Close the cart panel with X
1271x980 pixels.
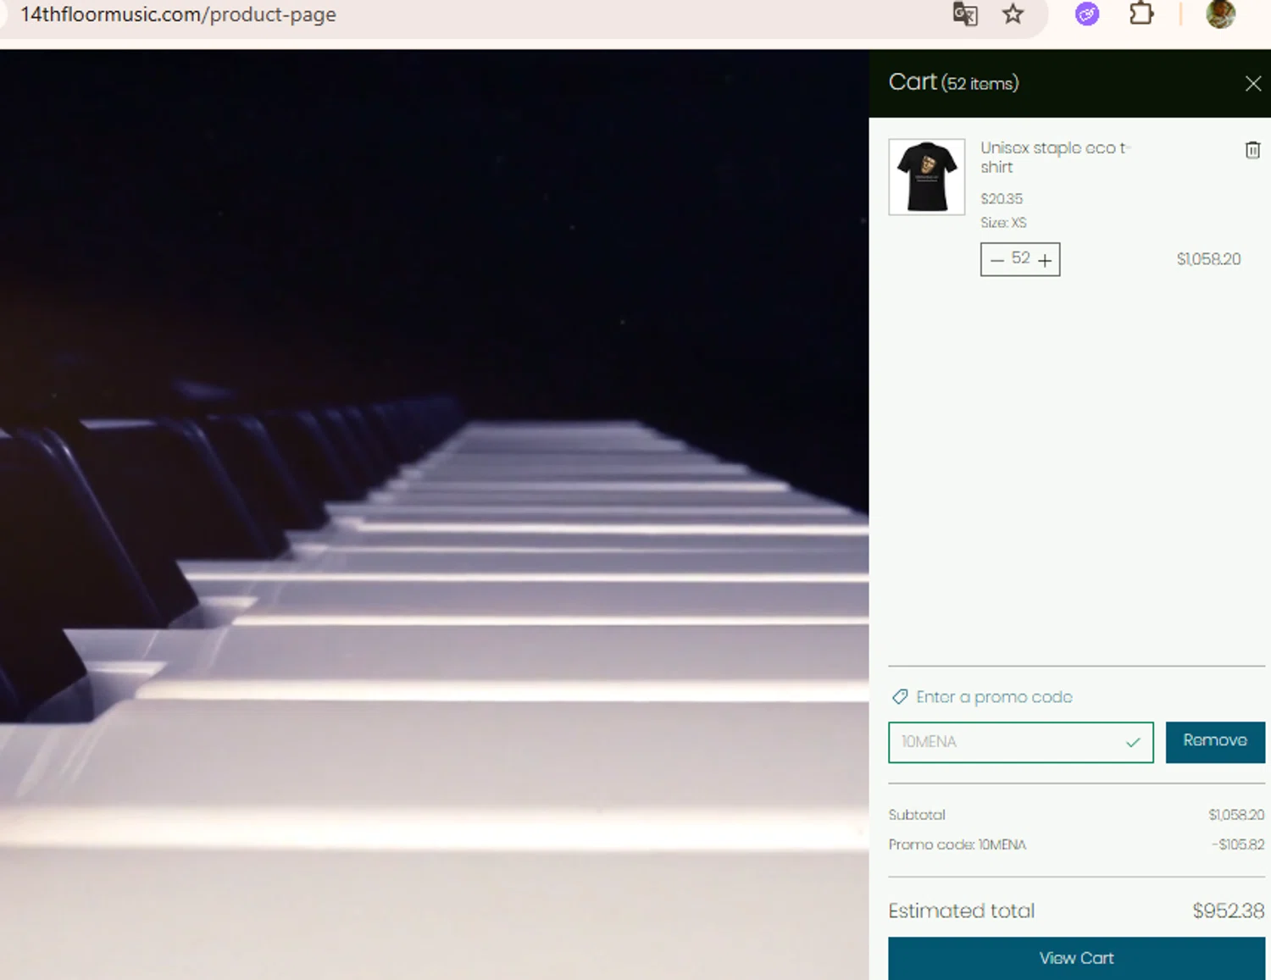click(1253, 83)
